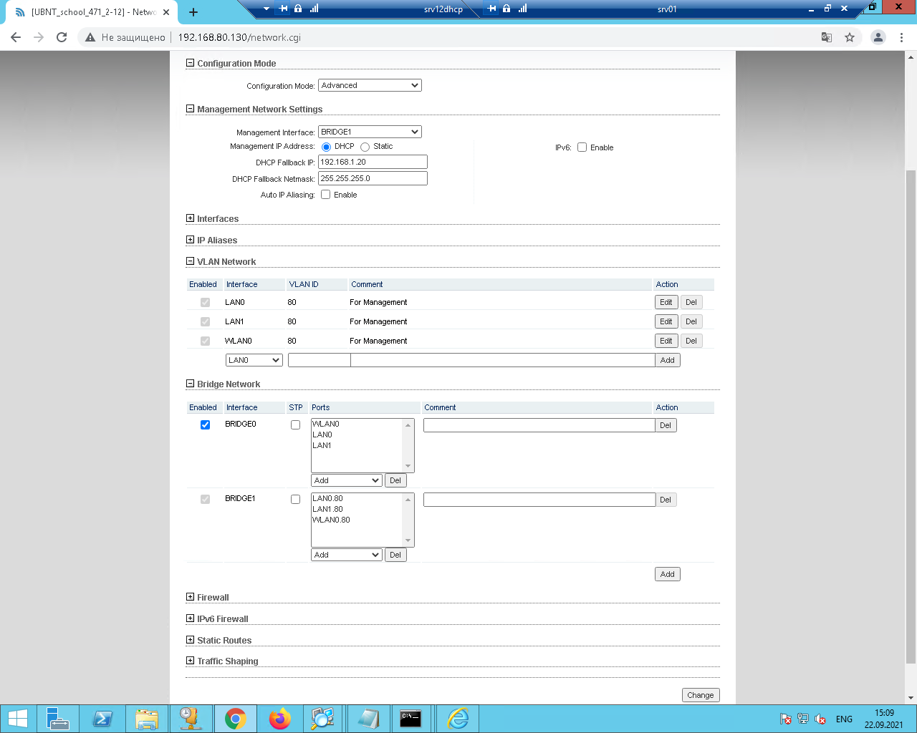This screenshot has width=917, height=733.
Task: Click signal icon in srv01 connection bar
Action: click(x=522, y=9)
